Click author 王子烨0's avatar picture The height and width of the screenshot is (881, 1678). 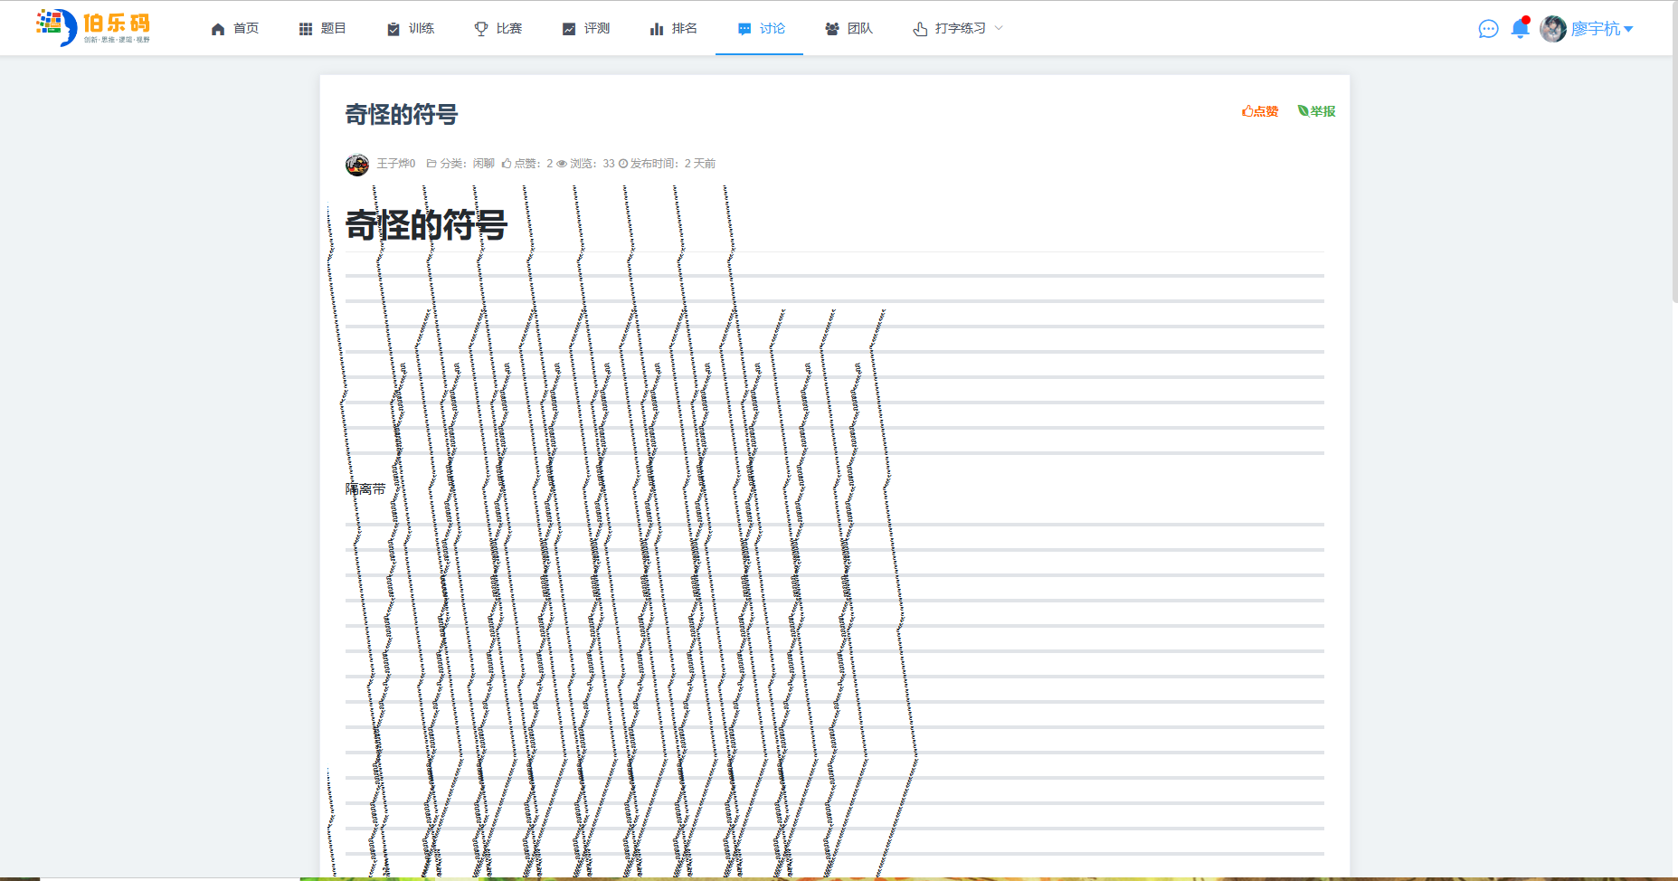pos(357,164)
